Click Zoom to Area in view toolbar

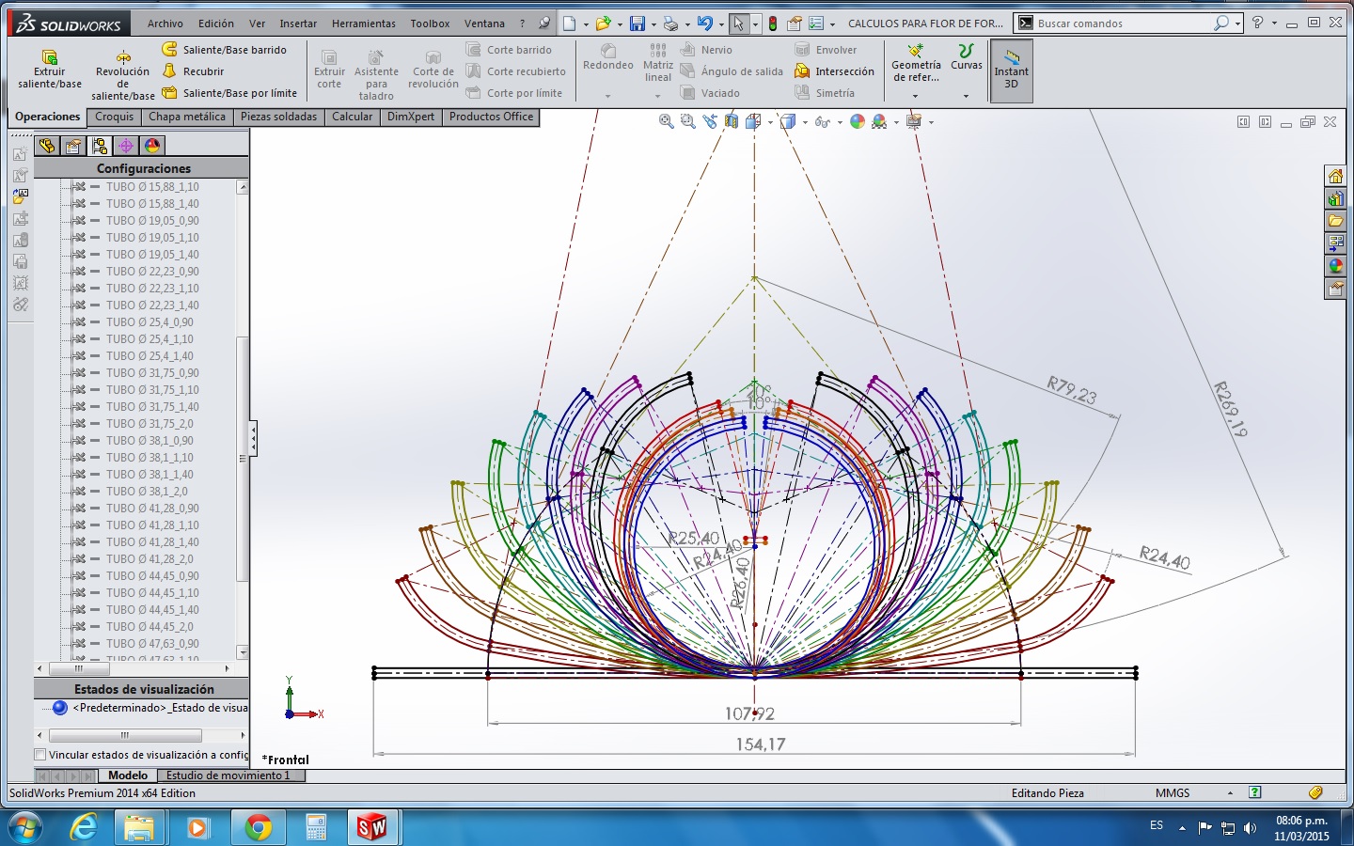pos(687,121)
